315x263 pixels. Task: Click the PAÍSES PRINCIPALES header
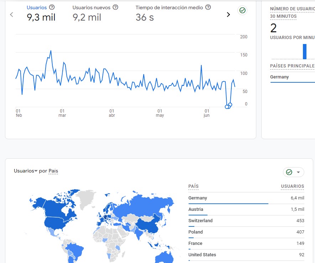[293, 66]
